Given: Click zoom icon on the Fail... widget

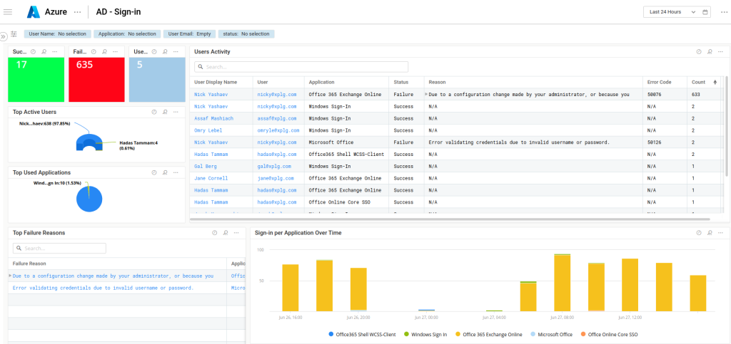Looking at the screenshot, I should click(105, 51).
